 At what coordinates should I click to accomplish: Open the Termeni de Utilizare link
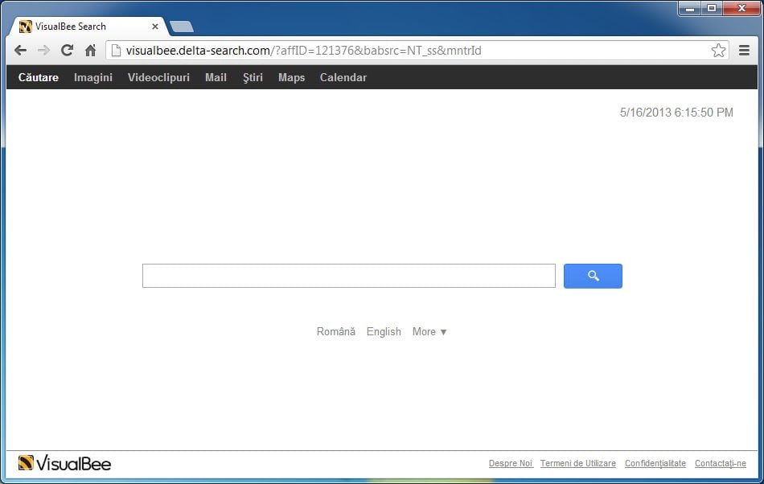578,463
